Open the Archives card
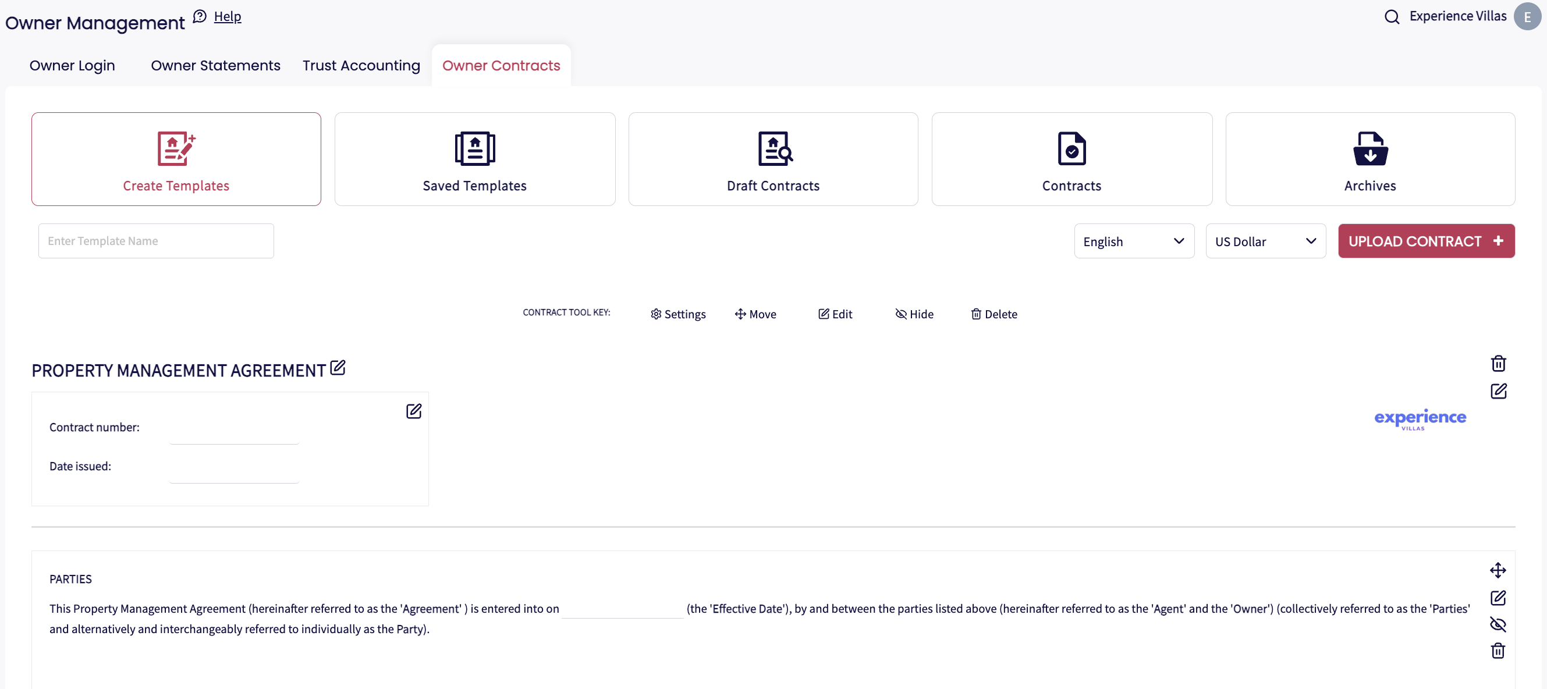This screenshot has height=689, width=1547. click(1369, 159)
